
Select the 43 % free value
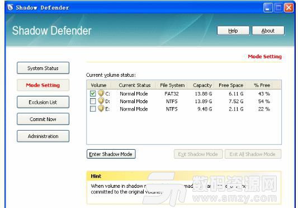[x=264, y=94]
